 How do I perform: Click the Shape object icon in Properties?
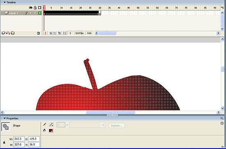(6, 127)
